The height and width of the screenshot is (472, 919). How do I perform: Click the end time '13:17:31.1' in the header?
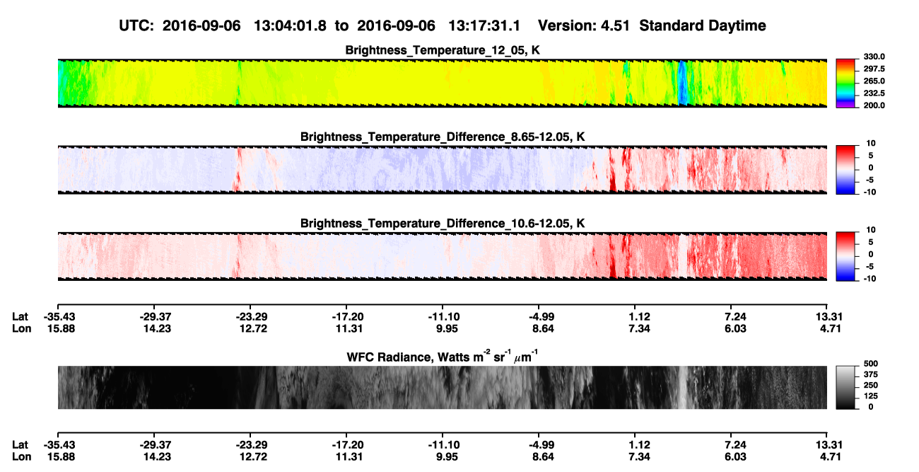coord(484,25)
